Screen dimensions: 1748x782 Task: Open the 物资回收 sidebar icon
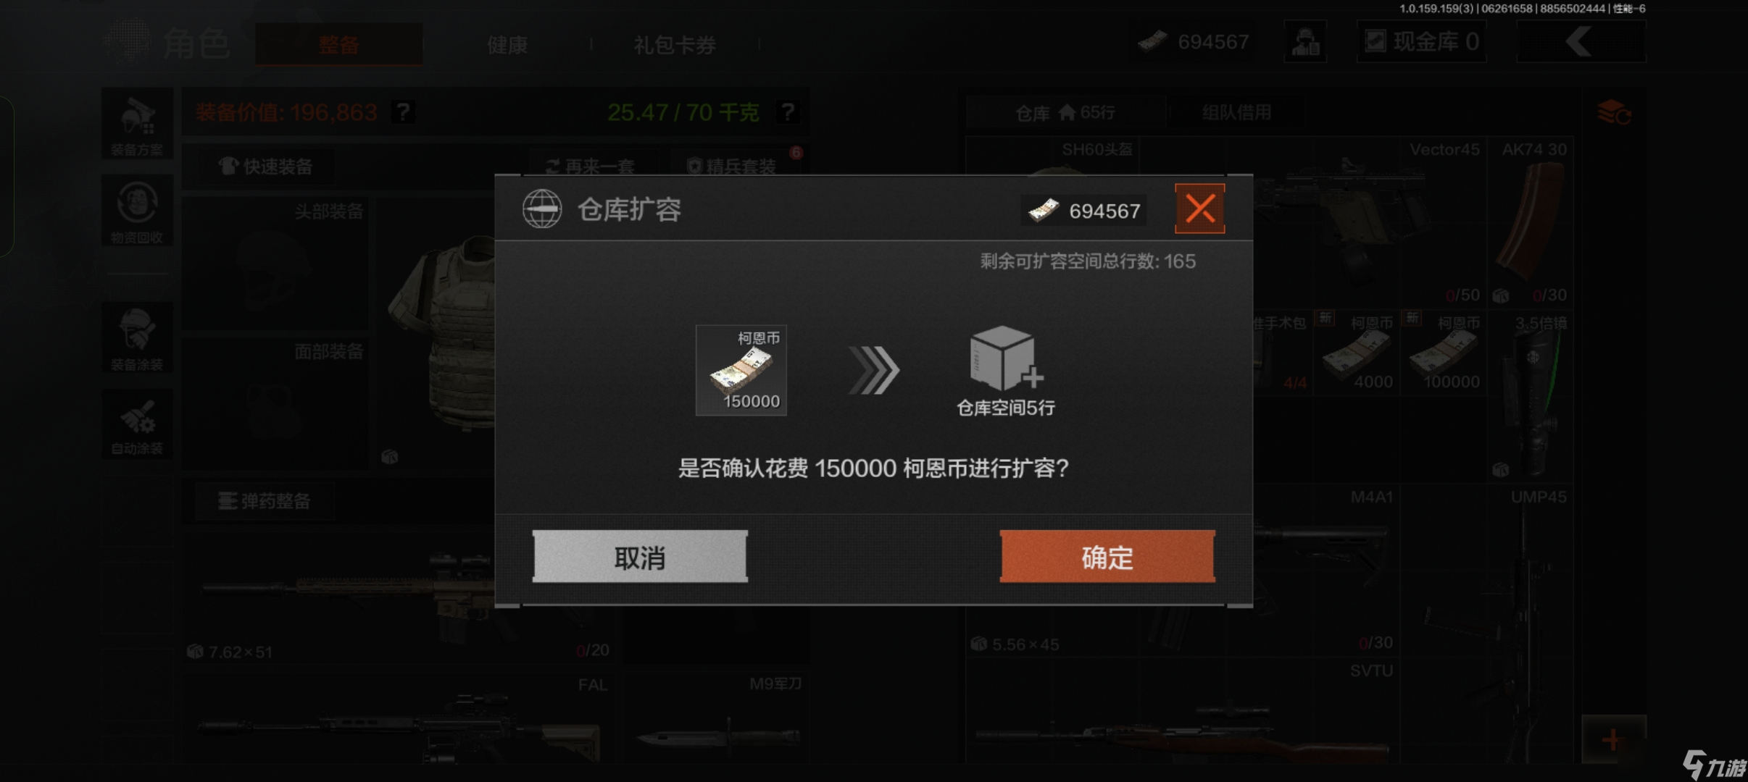click(137, 211)
